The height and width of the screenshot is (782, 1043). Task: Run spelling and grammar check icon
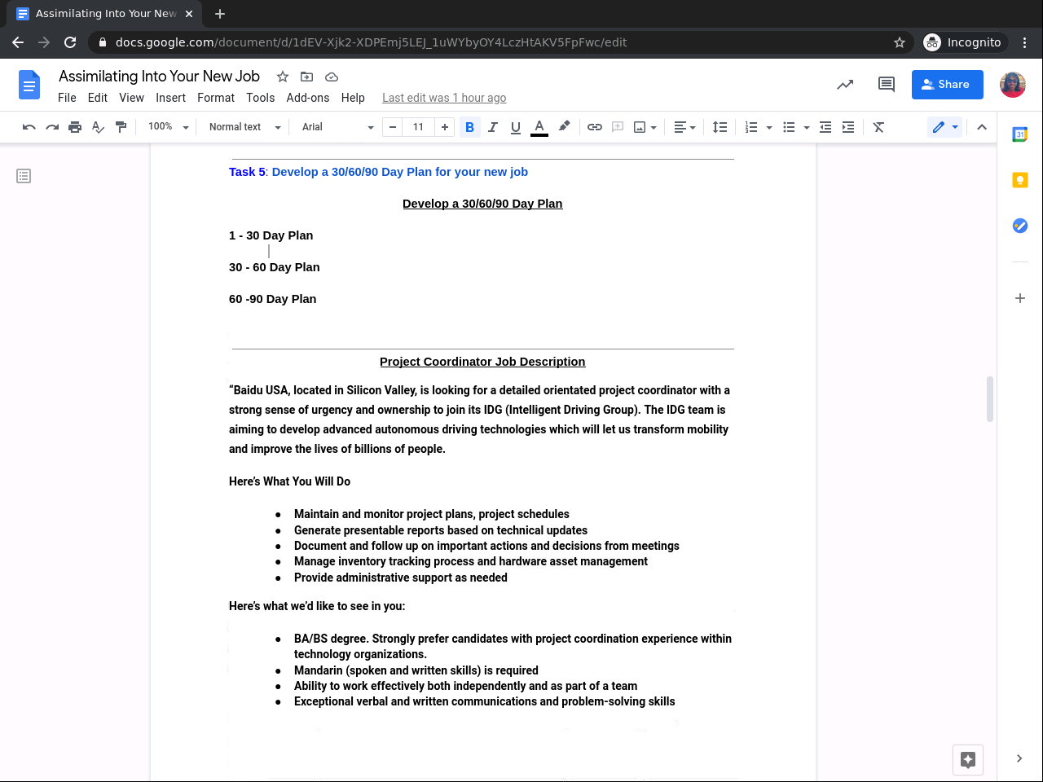click(x=98, y=127)
